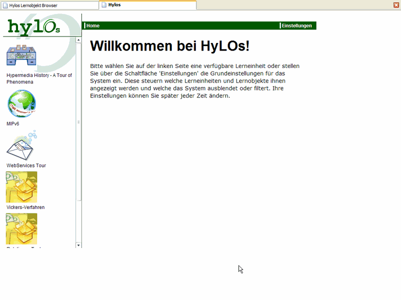This screenshot has width=401, height=300.
Task: Click the WebServices Tour text link
Action: pos(26,165)
